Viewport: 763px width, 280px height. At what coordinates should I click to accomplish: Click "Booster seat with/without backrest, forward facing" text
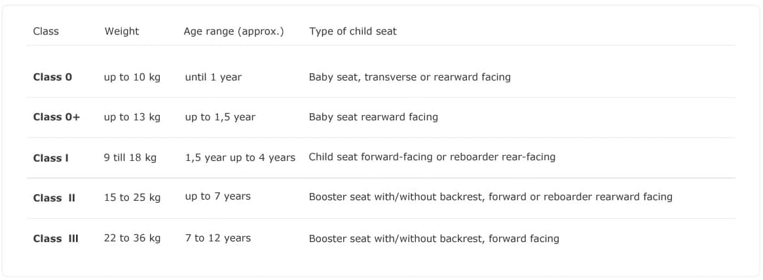point(434,239)
